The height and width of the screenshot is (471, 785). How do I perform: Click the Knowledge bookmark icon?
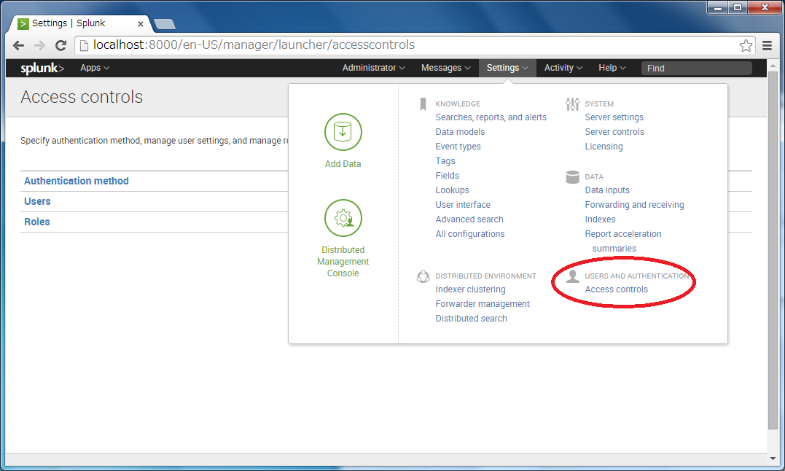coord(423,104)
